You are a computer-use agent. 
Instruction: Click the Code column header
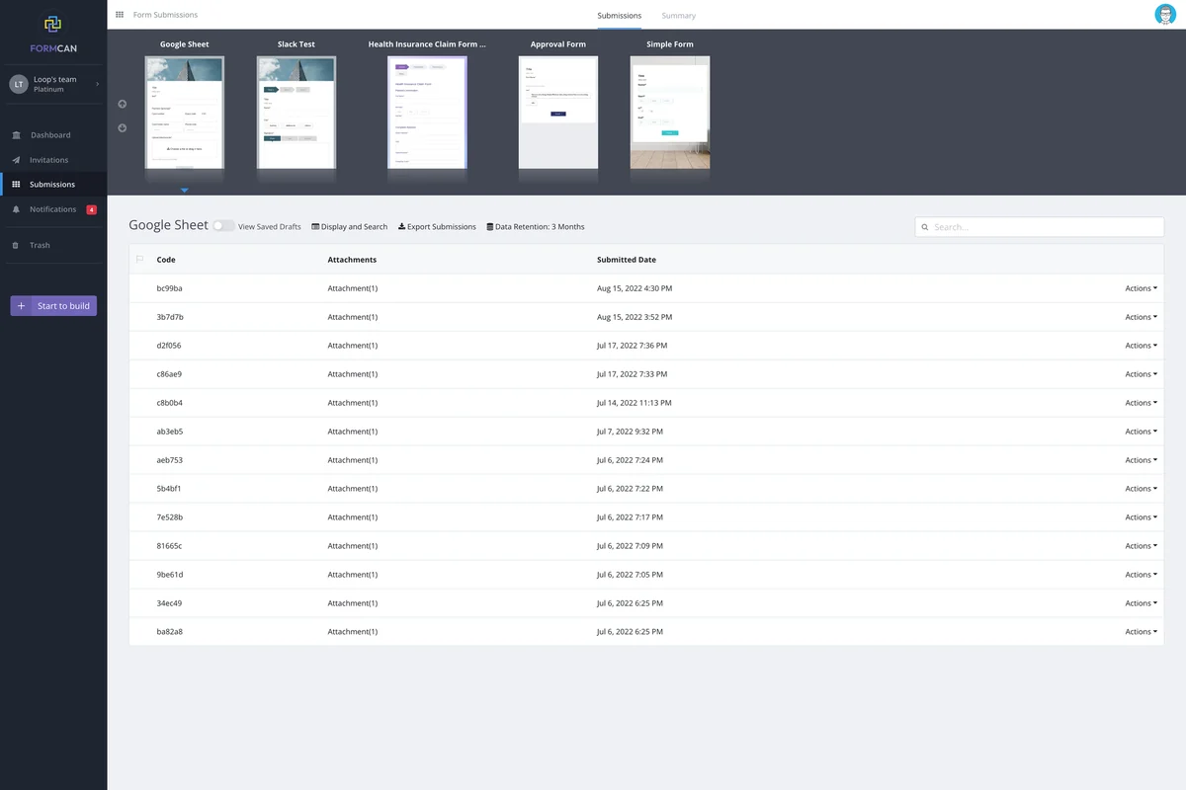coord(166,260)
